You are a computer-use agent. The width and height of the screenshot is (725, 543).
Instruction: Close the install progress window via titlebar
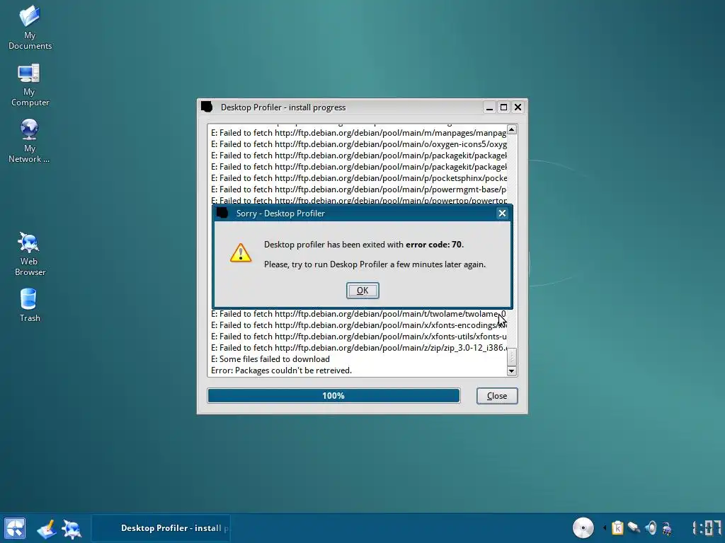518,107
